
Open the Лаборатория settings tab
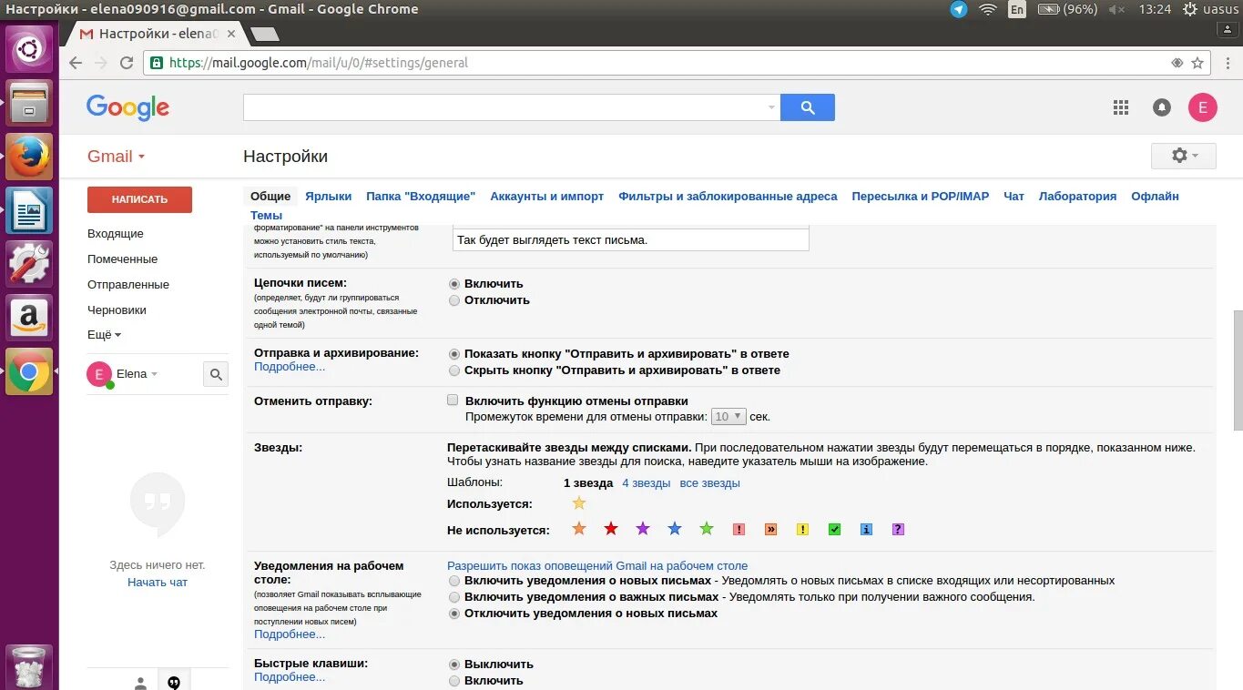point(1077,196)
